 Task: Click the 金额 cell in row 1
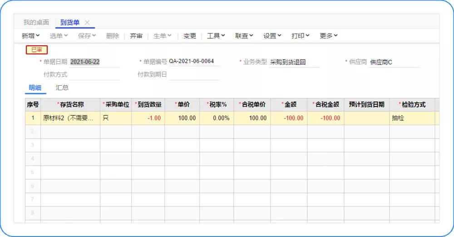289,118
